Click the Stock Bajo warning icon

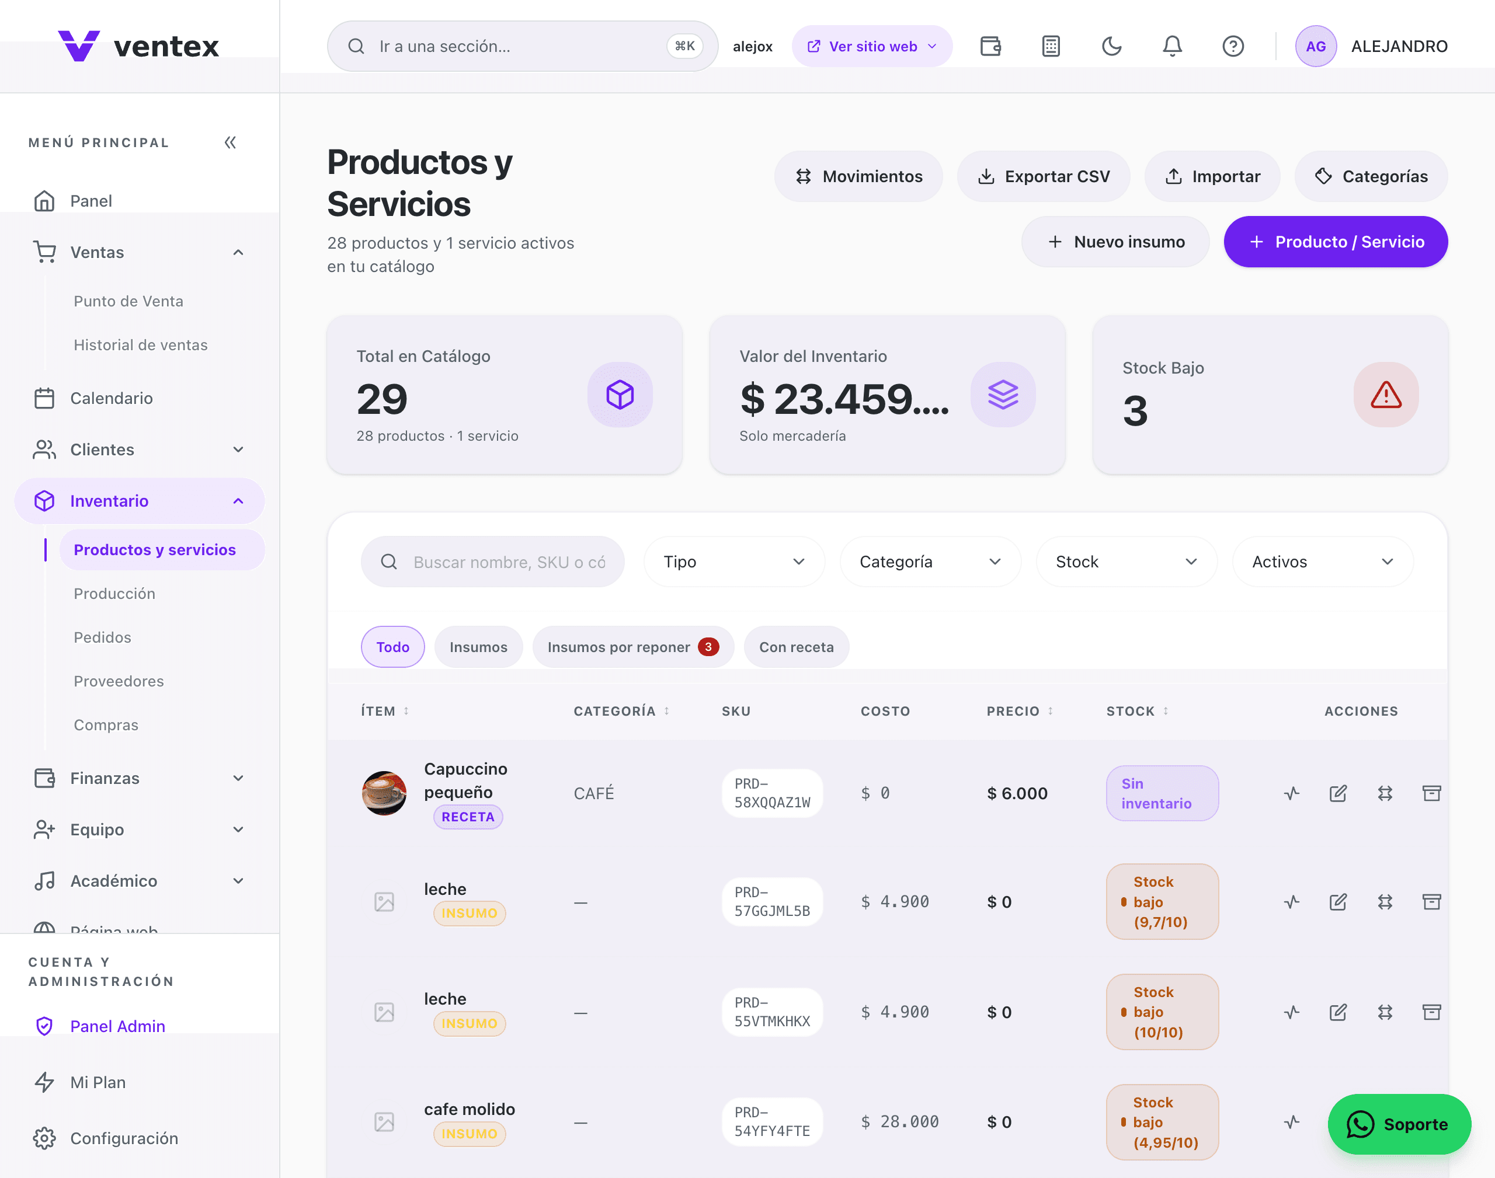(1385, 395)
